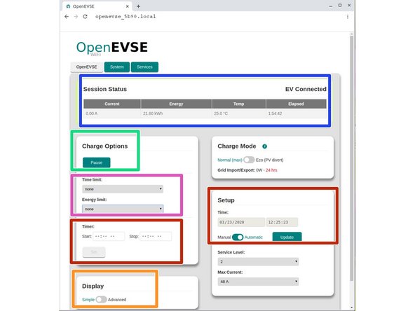Open a new browser tab with plus icon
The width and height of the screenshot is (415, 311).
click(x=138, y=6)
